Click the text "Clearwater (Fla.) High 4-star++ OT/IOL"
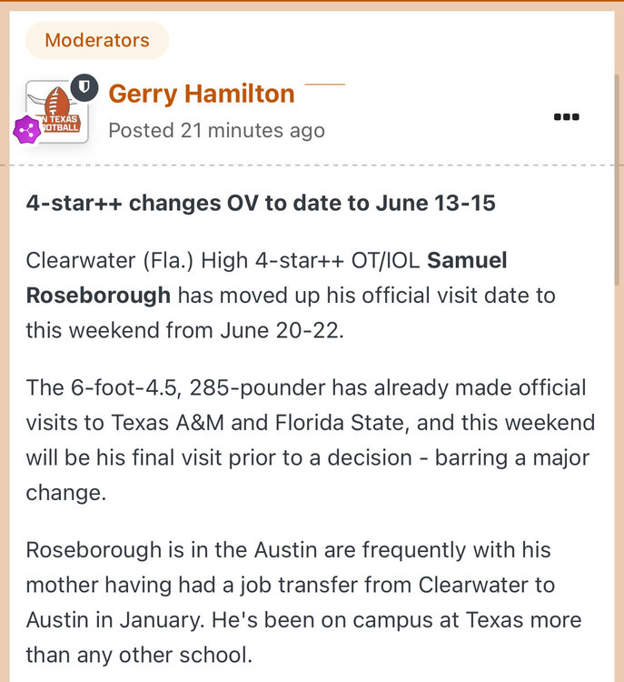 [x=223, y=260]
